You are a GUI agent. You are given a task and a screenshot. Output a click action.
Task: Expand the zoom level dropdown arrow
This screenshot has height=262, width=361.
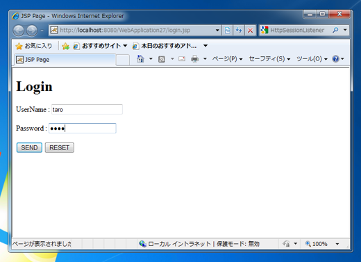tap(337, 244)
